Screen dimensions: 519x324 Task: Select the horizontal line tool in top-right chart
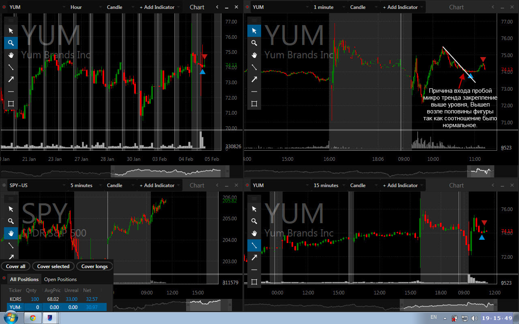(x=254, y=92)
